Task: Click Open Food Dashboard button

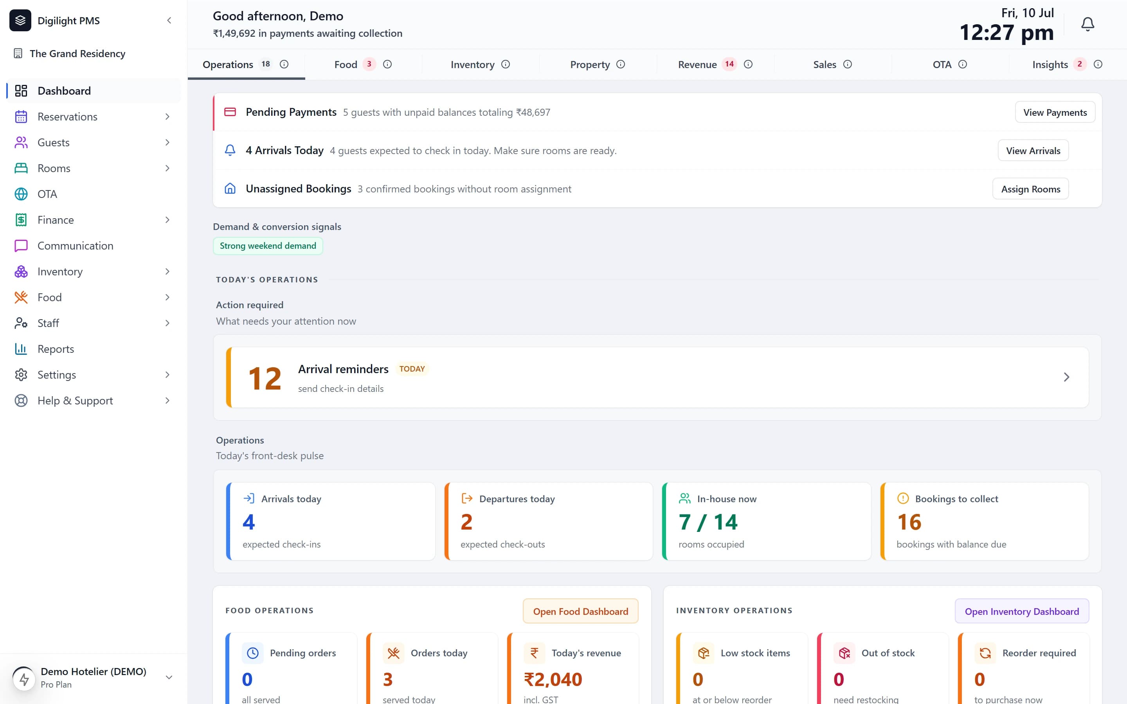Action: click(x=580, y=611)
